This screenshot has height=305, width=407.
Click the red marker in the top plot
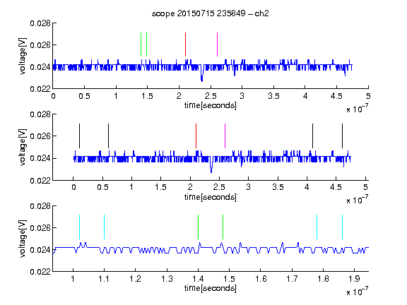[185, 44]
